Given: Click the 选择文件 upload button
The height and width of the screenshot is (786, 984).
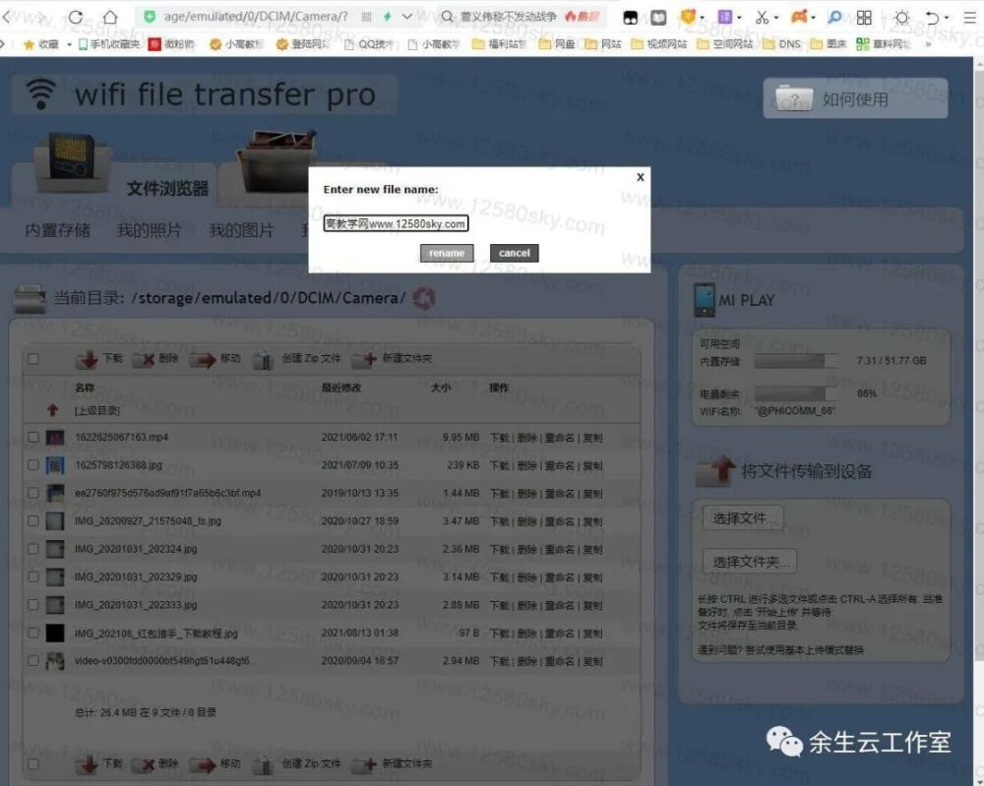Looking at the screenshot, I should (743, 517).
